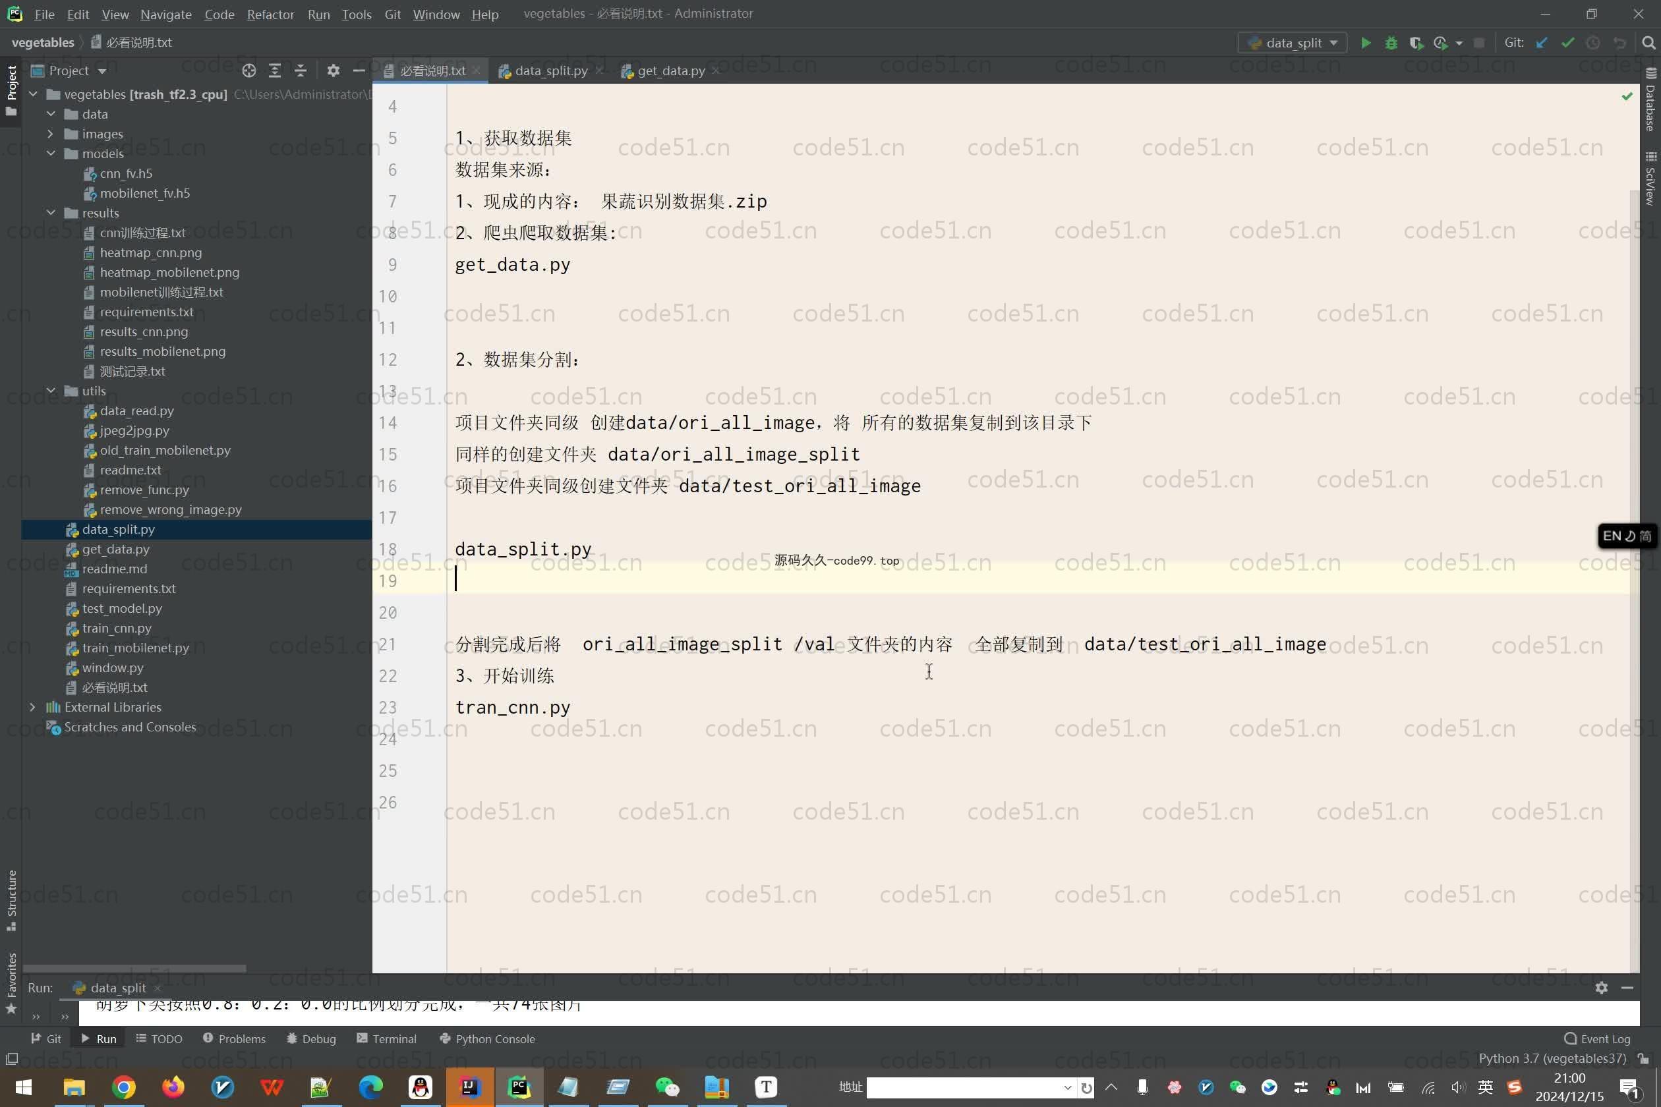Expand External Libraries node

[32, 706]
